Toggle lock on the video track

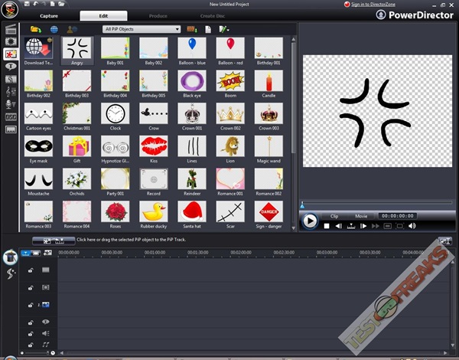30,270
